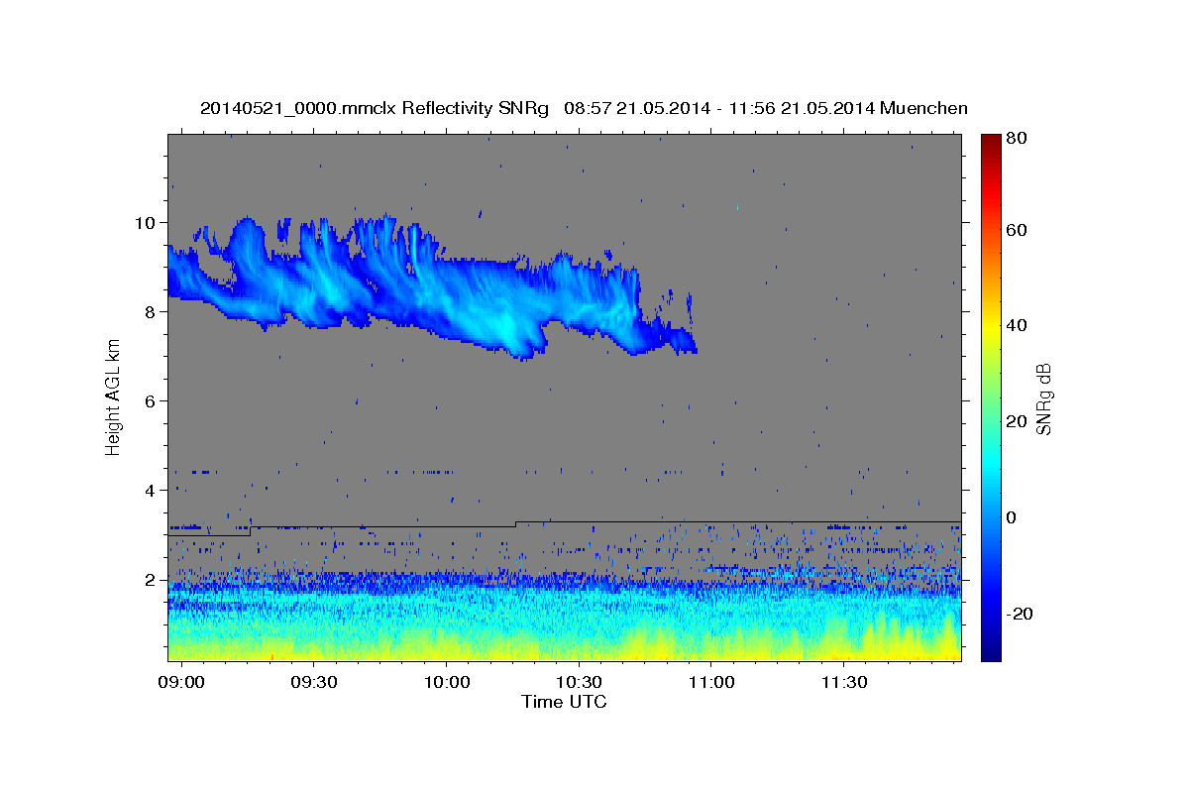Click the 11:00 time tick label
Image resolution: width=1189 pixels, height=793 pixels.
point(710,683)
